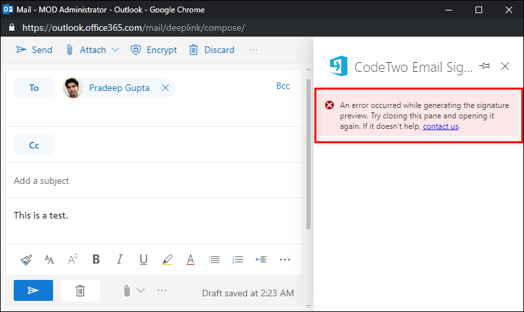Image resolution: width=524 pixels, height=312 pixels.
Task: Expand the bottom attach dropdown chevron
Action: tap(141, 290)
